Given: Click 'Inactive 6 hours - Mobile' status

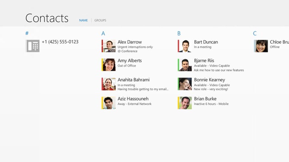Looking at the screenshot, I should tap(211, 104).
